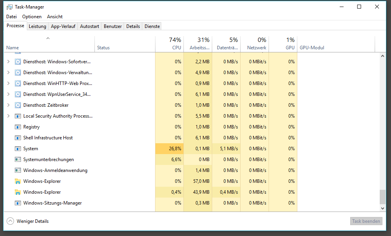
Task: Click folder icon of Windows-Explorer with 43,9 MB
Action: point(18,192)
